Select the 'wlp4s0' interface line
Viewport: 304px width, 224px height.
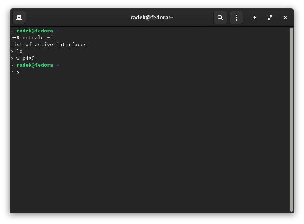23,58
